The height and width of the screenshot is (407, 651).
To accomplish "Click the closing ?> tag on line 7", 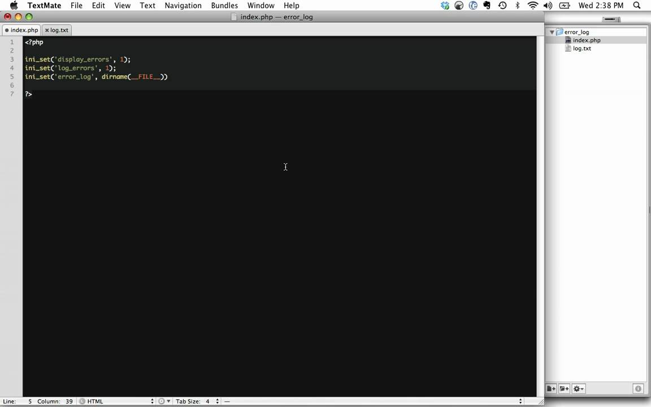I will point(28,94).
